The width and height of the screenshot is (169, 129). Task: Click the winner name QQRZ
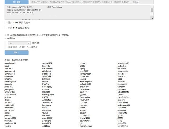pyautogui.click(x=45, y=113)
